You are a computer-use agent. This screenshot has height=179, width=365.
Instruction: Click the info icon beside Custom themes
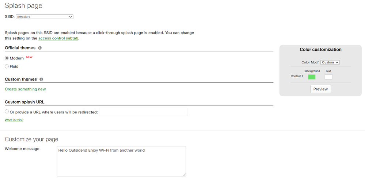pos(41,79)
